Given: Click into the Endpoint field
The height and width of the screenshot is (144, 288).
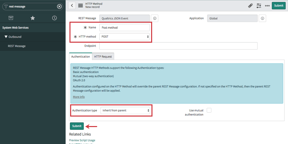Looking at the screenshot, I should [x=178, y=46].
